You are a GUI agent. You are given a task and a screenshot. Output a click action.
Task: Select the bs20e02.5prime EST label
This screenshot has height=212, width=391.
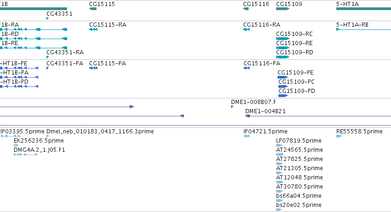click(x=299, y=206)
